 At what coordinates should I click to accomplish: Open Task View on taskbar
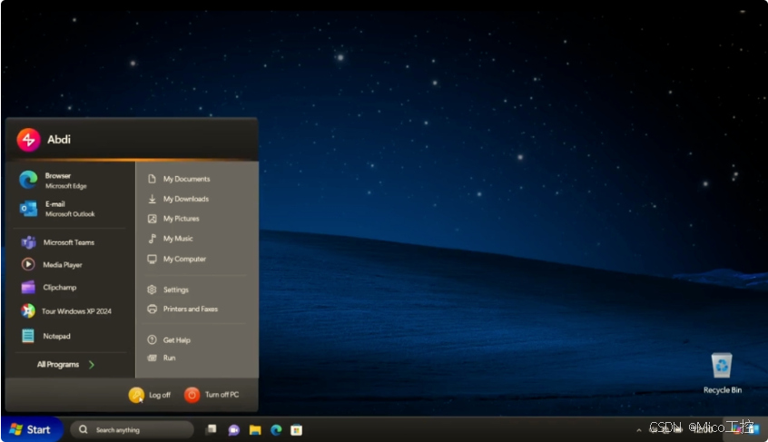[212, 430]
